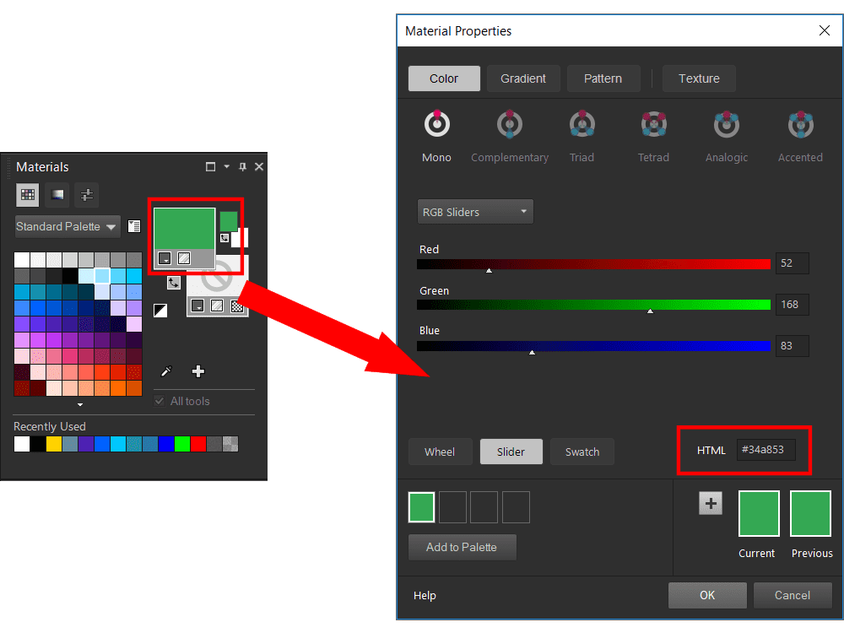Select the Mono color harmony icon

coord(436,123)
